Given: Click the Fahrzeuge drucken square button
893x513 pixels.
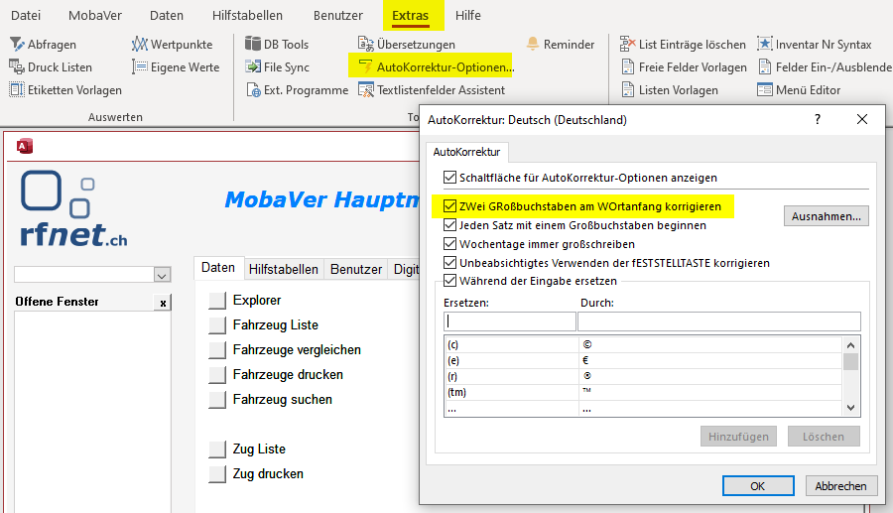Looking at the screenshot, I should [217, 375].
